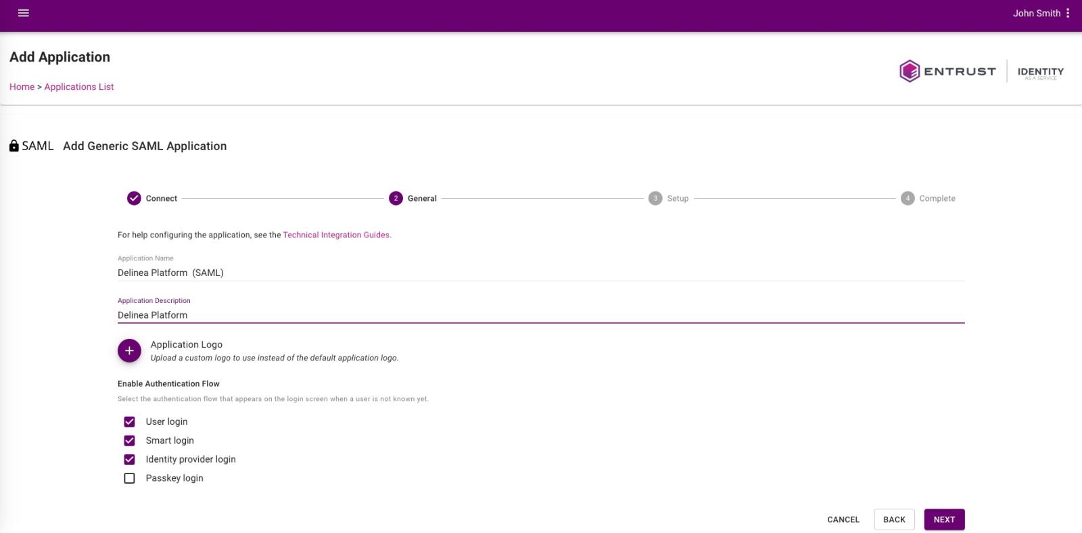Image resolution: width=1082 pixels, height=533 pixels.
Task: Click the Entrust hexagon logo
Action: [x=910, y=71]
